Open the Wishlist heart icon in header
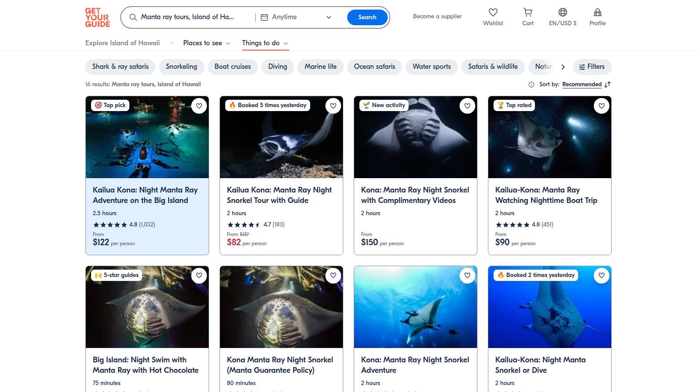Screen dimensions: 697x392 [x=493, y=13]
